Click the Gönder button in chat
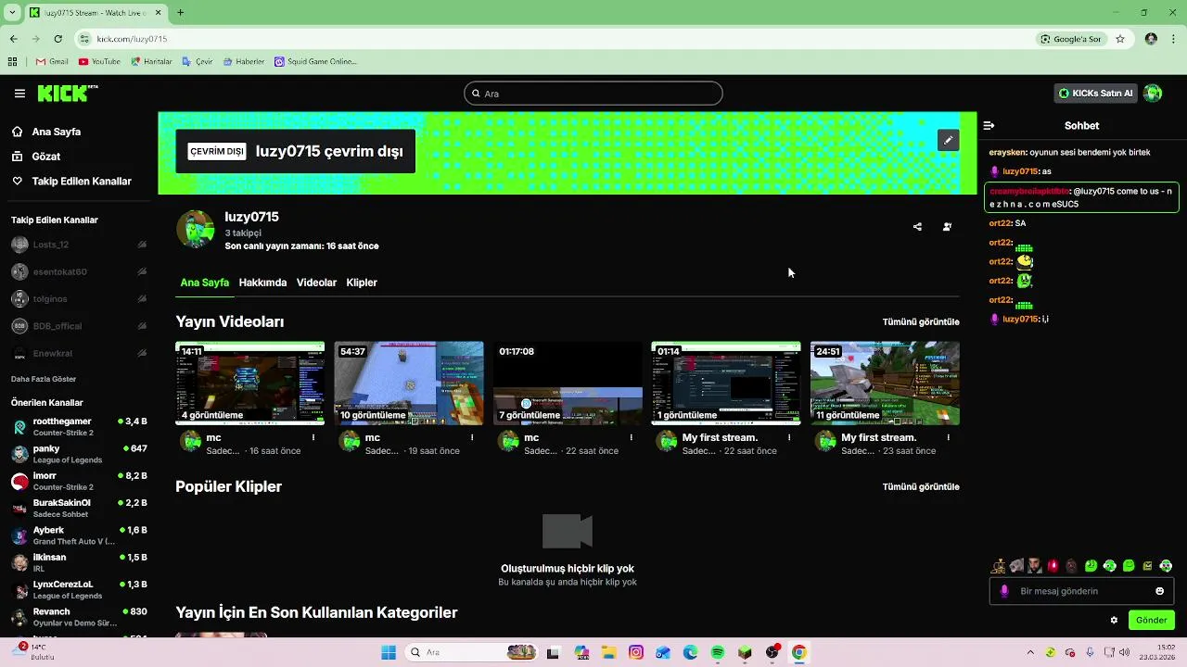This screenshot has width=1187, height=667. pos(1151,621)
